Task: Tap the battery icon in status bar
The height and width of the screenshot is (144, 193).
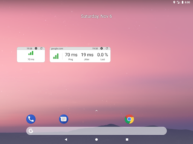Action: (182, 2)
